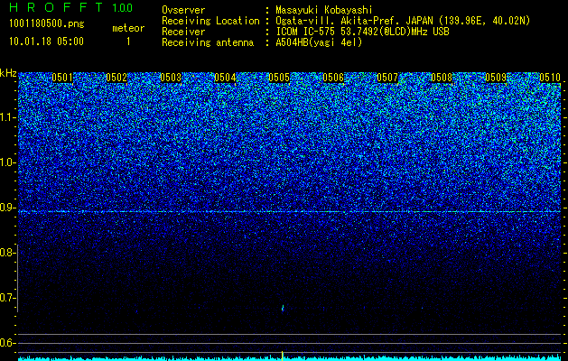Screen dimensions: 568x361
Task: Click the A504HB(yagi 4el) antenna text
Action: pos(319,42)
